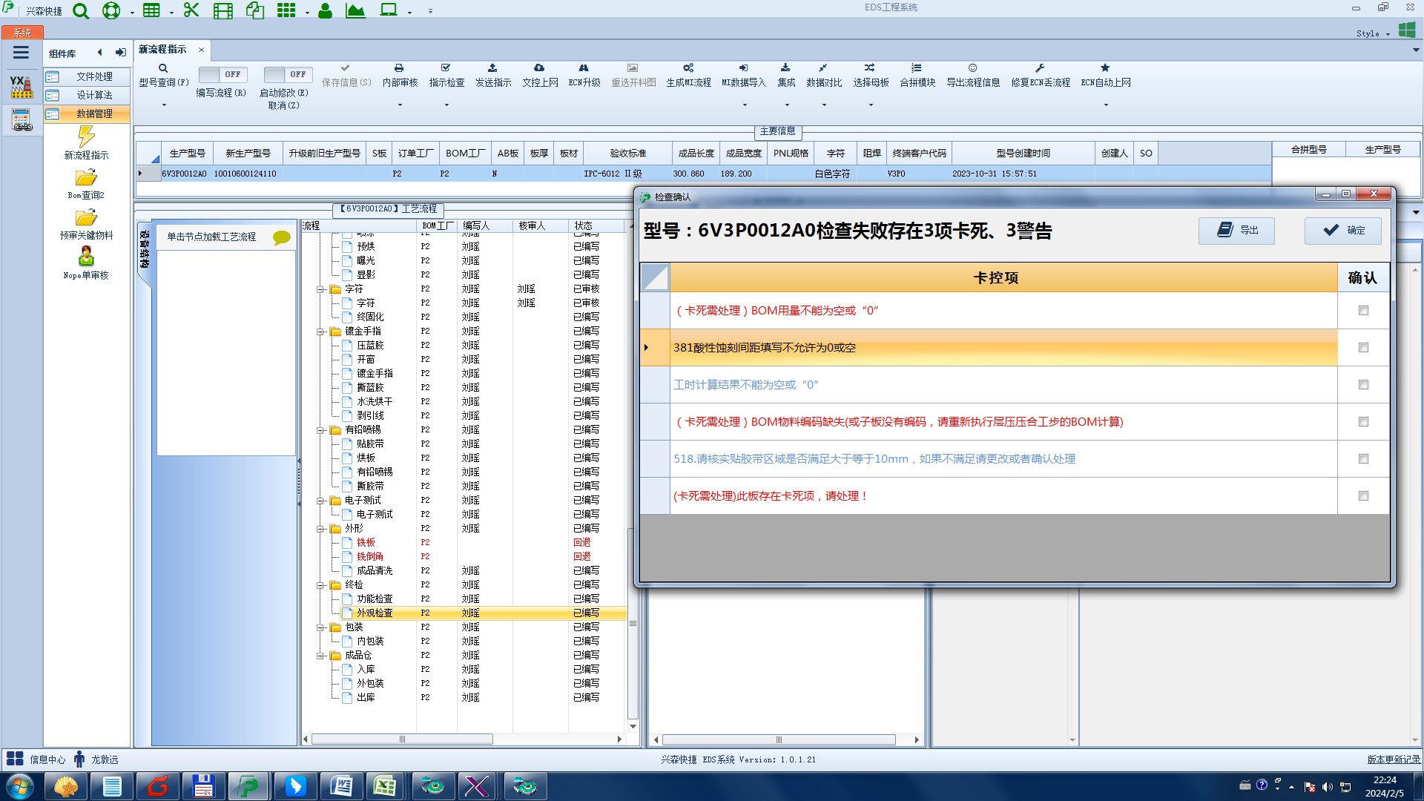Open 型号查询 search icon
Screen dimensions: 1424x801
tap(163, 68)
